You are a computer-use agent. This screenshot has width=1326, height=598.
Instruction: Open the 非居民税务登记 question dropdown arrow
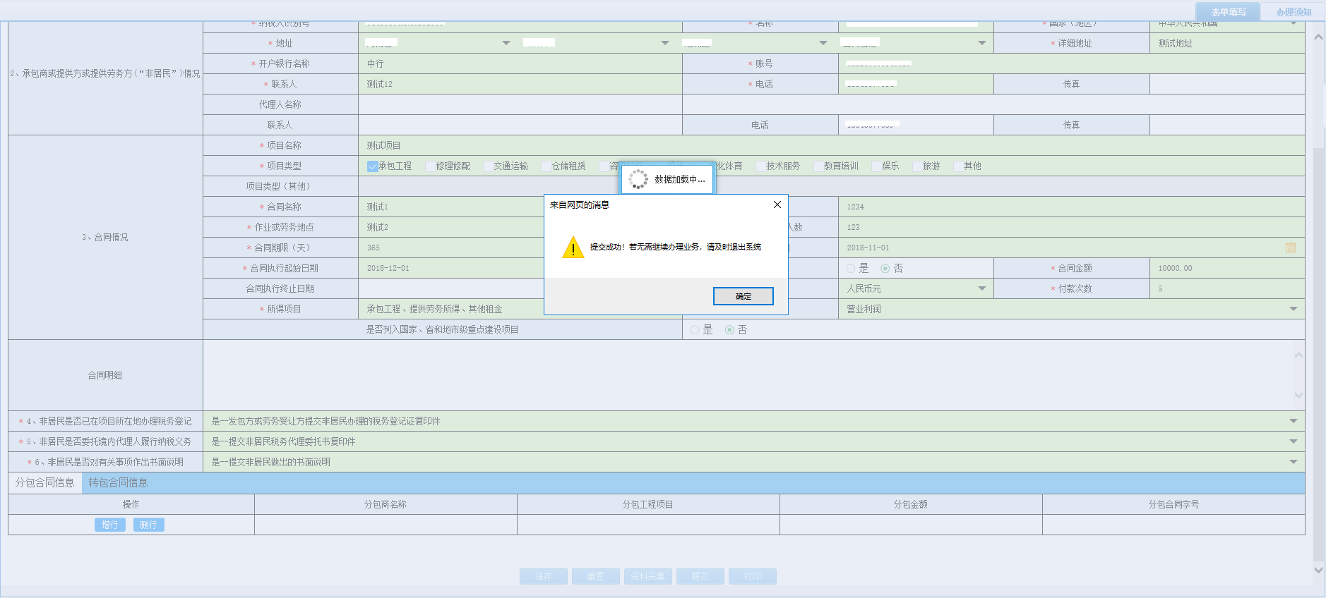(x=1293, y=421)
